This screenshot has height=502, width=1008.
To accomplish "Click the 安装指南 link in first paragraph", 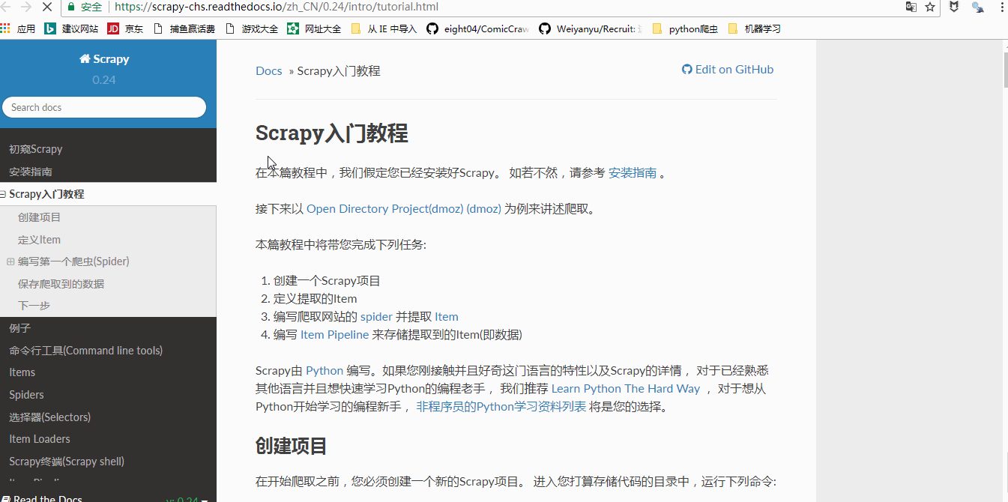I will pyautogui.click(x=633, y=173).
